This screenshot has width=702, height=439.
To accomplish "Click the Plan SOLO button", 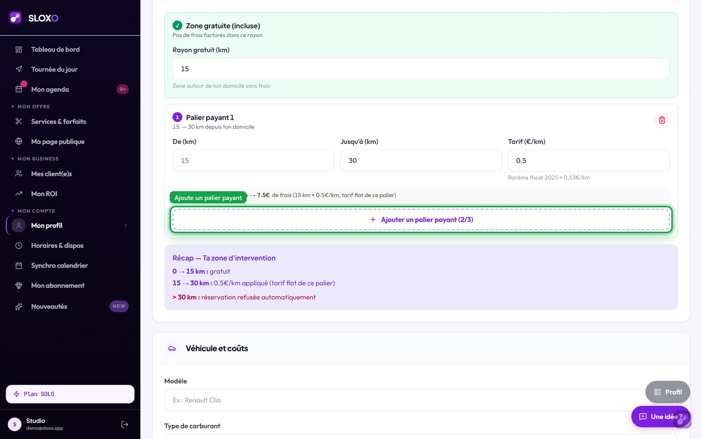I will (70, 394).
